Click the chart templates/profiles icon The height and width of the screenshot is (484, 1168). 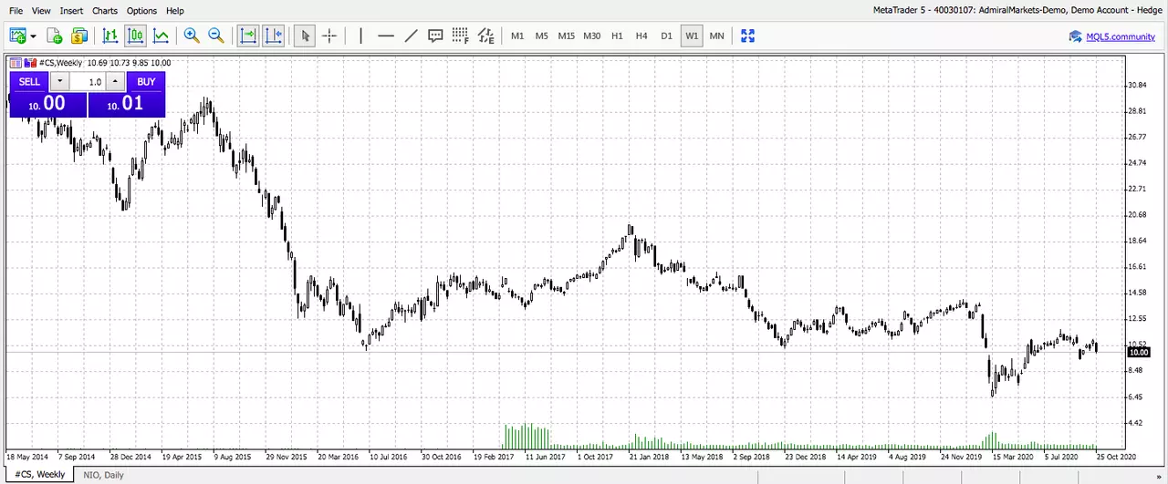pyautogui.click(x=54, y=36)
